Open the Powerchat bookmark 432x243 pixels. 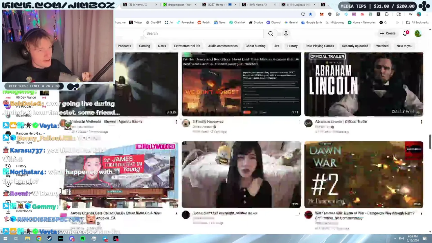(185, 23)
